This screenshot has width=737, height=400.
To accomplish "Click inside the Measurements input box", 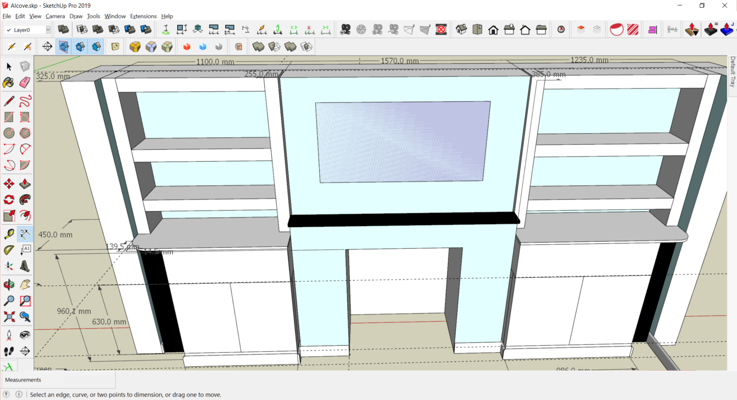I will pyautogui.click(x=89, y=380).
